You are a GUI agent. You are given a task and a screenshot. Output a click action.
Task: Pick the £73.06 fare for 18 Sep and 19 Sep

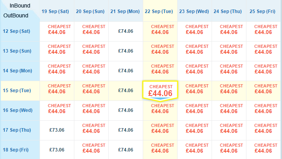57,150
